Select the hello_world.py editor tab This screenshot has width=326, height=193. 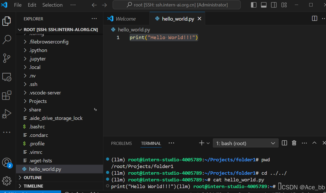tap(177, 19)
